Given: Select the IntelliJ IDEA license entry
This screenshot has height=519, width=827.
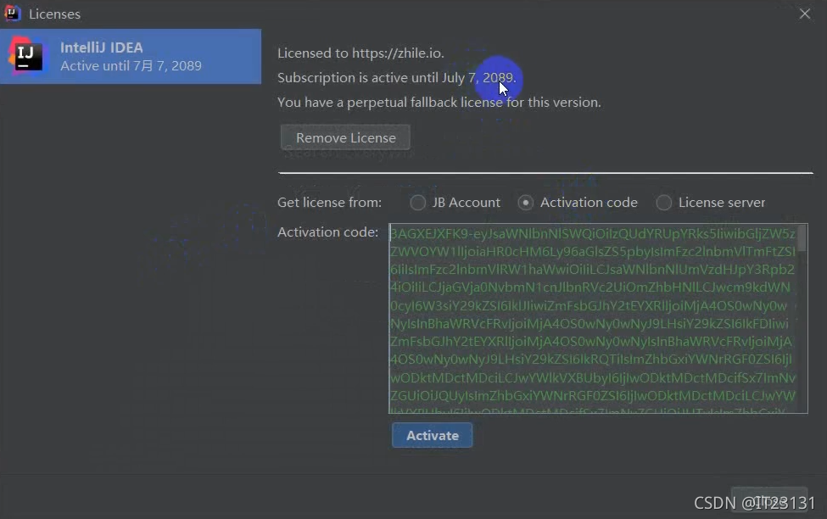Looking at the screenshot, I should pyautogui.click(x=131, y=57).
